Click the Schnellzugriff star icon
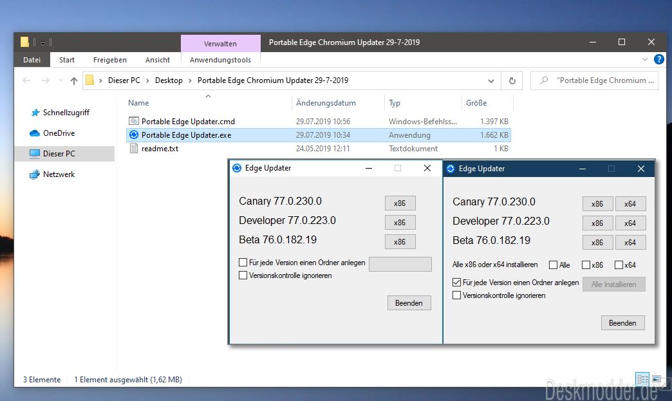The width and height of the screenshot is (672, 401). (35, 113)
